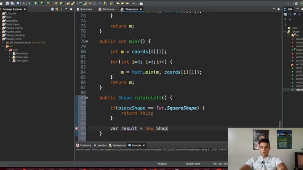
Task: Open the Declaration tab
Action: point(117,145)
